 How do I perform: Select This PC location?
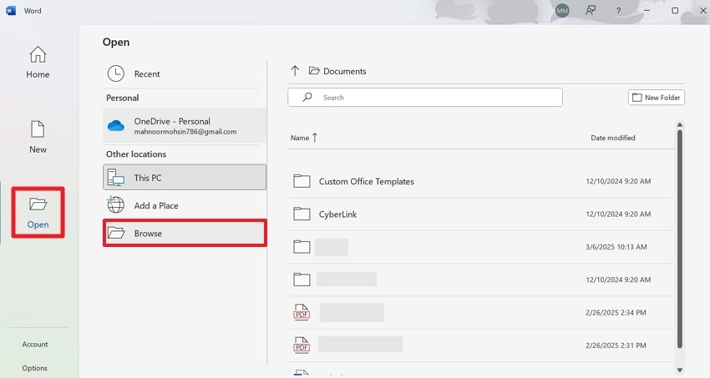[x=185, y=177]
